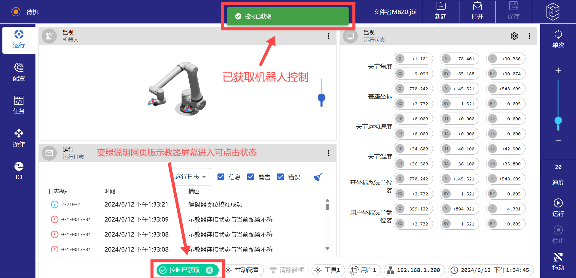Click the clear log broom icon

pos(318,177)
